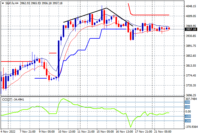Click the CCI 200 level tag
Viewport: 198px width, 135px height.
[x=187, y=102]
